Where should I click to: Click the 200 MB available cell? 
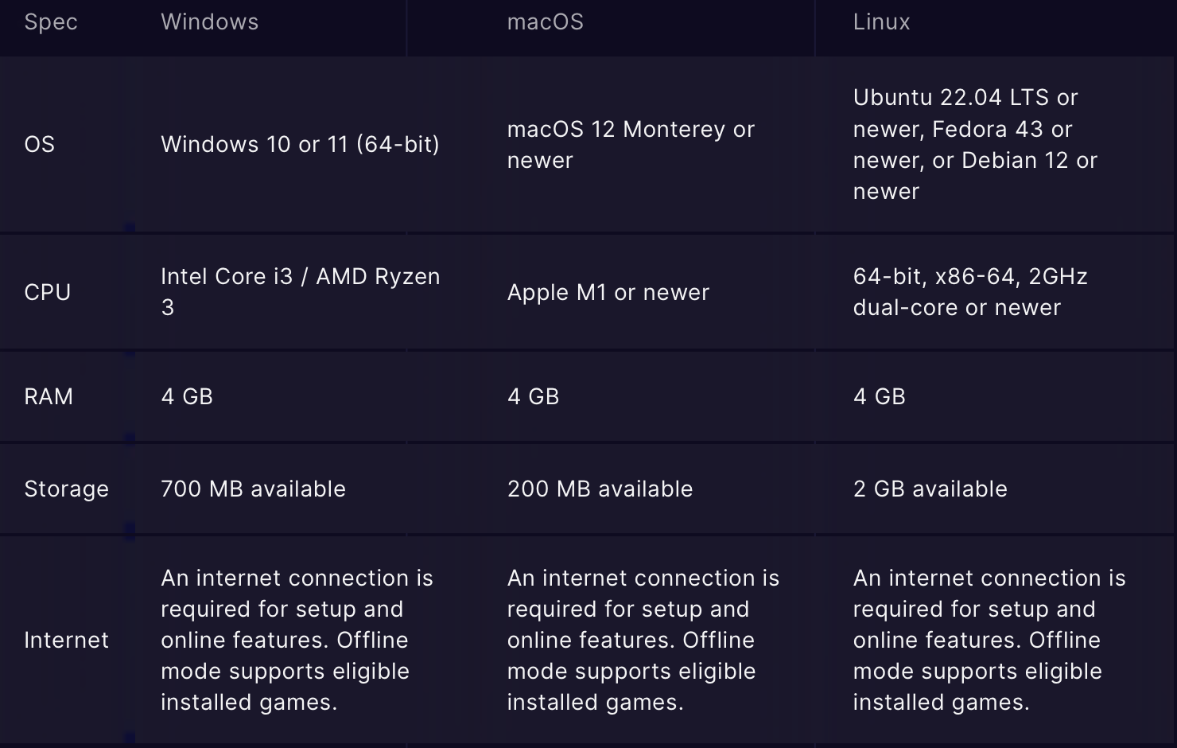tap(600, 489)
